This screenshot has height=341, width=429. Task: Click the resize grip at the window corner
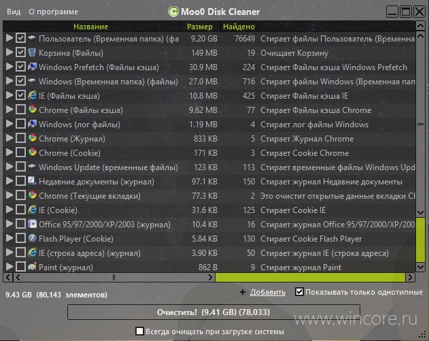(x=424, y=336)
